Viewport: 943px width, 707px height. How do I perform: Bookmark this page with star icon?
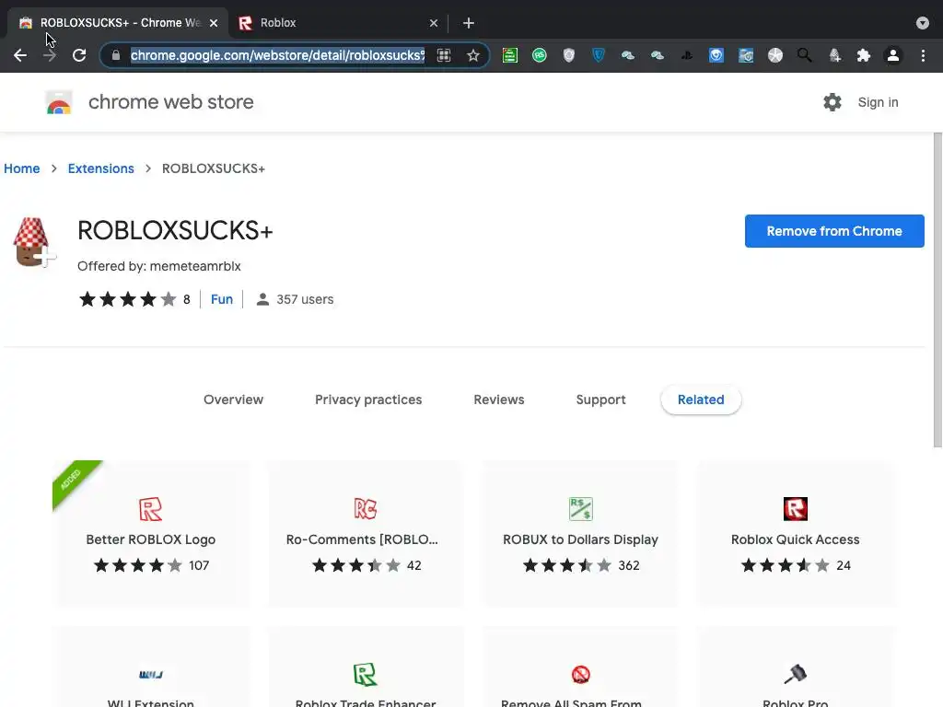[473, 55]
